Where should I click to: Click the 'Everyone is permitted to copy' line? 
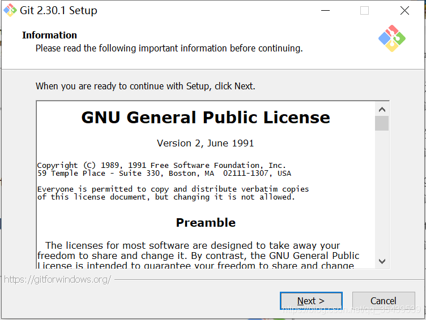(173, 189)
